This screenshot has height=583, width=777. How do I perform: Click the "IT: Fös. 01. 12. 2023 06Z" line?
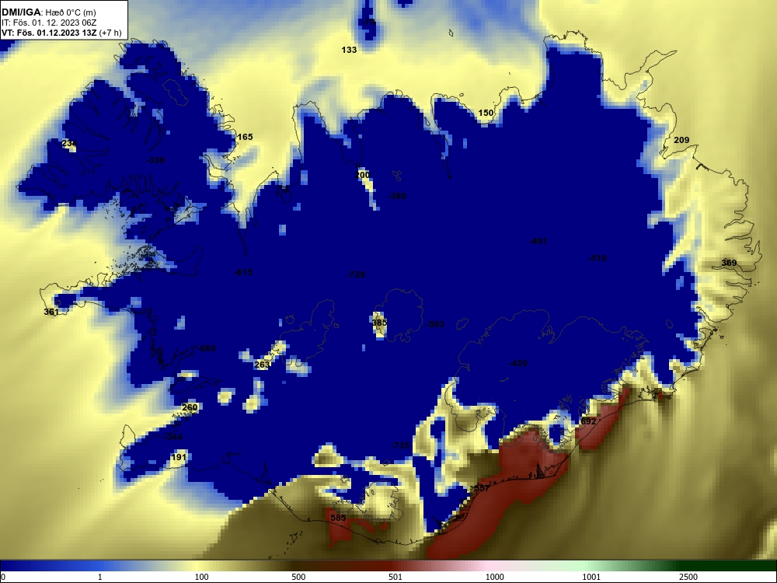coord(48,23)
